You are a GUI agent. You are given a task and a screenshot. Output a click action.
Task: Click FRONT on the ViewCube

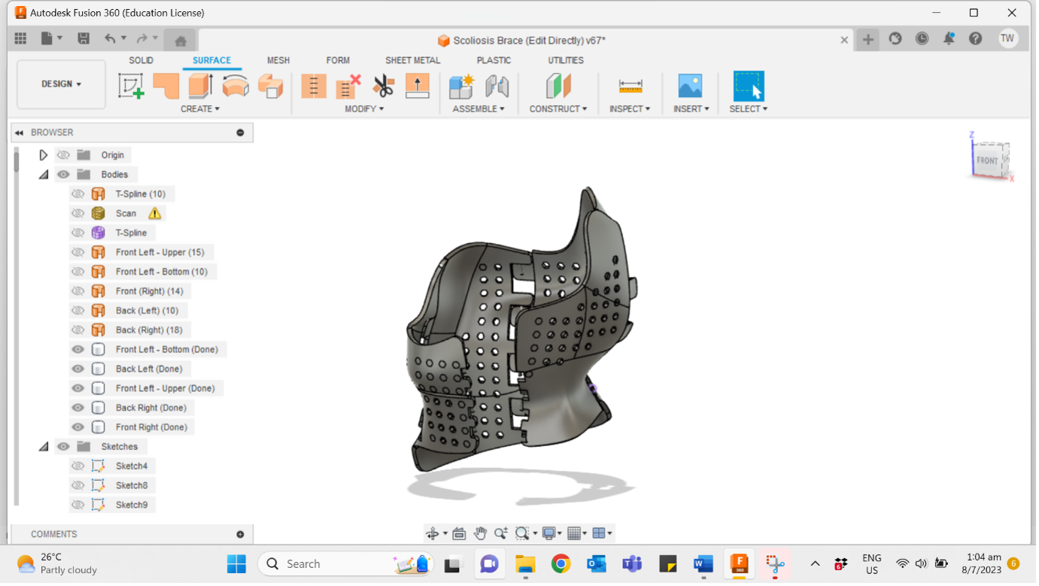click(x=986, y=160)
